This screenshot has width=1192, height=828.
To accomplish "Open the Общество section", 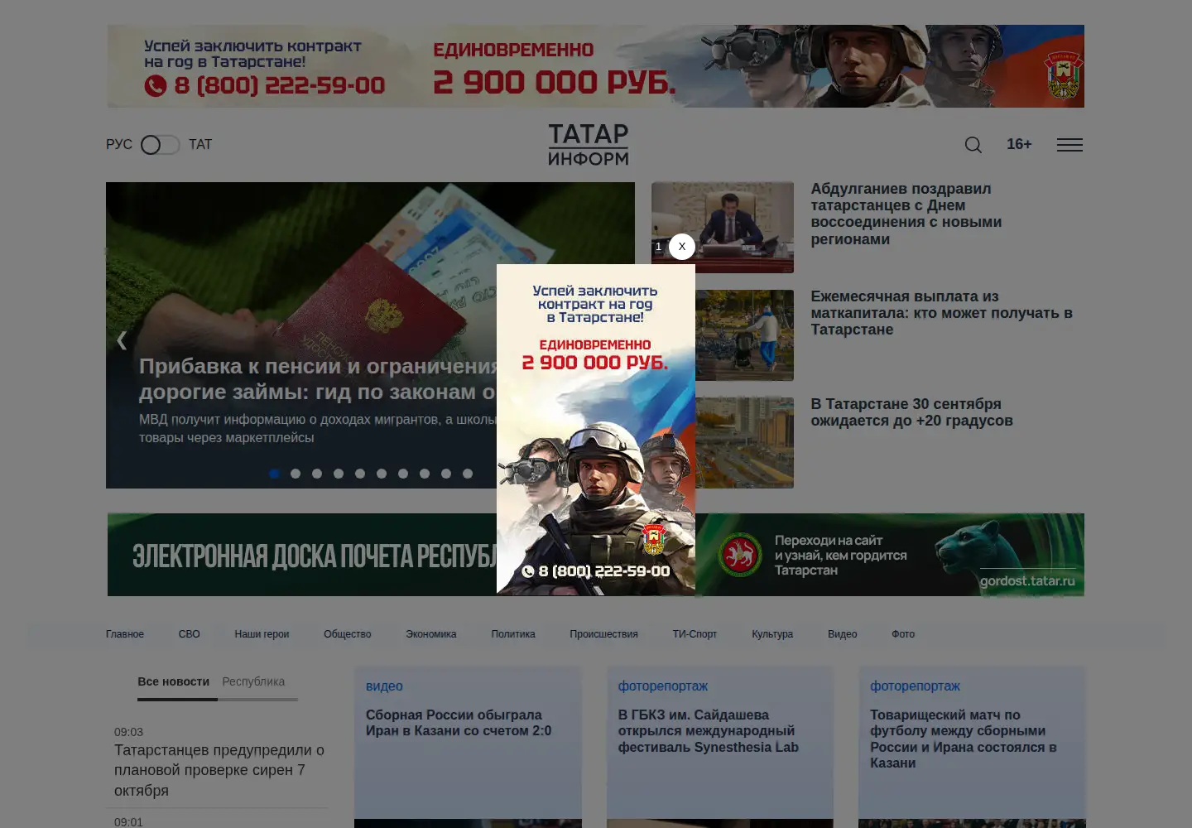I will coord(348,634).
